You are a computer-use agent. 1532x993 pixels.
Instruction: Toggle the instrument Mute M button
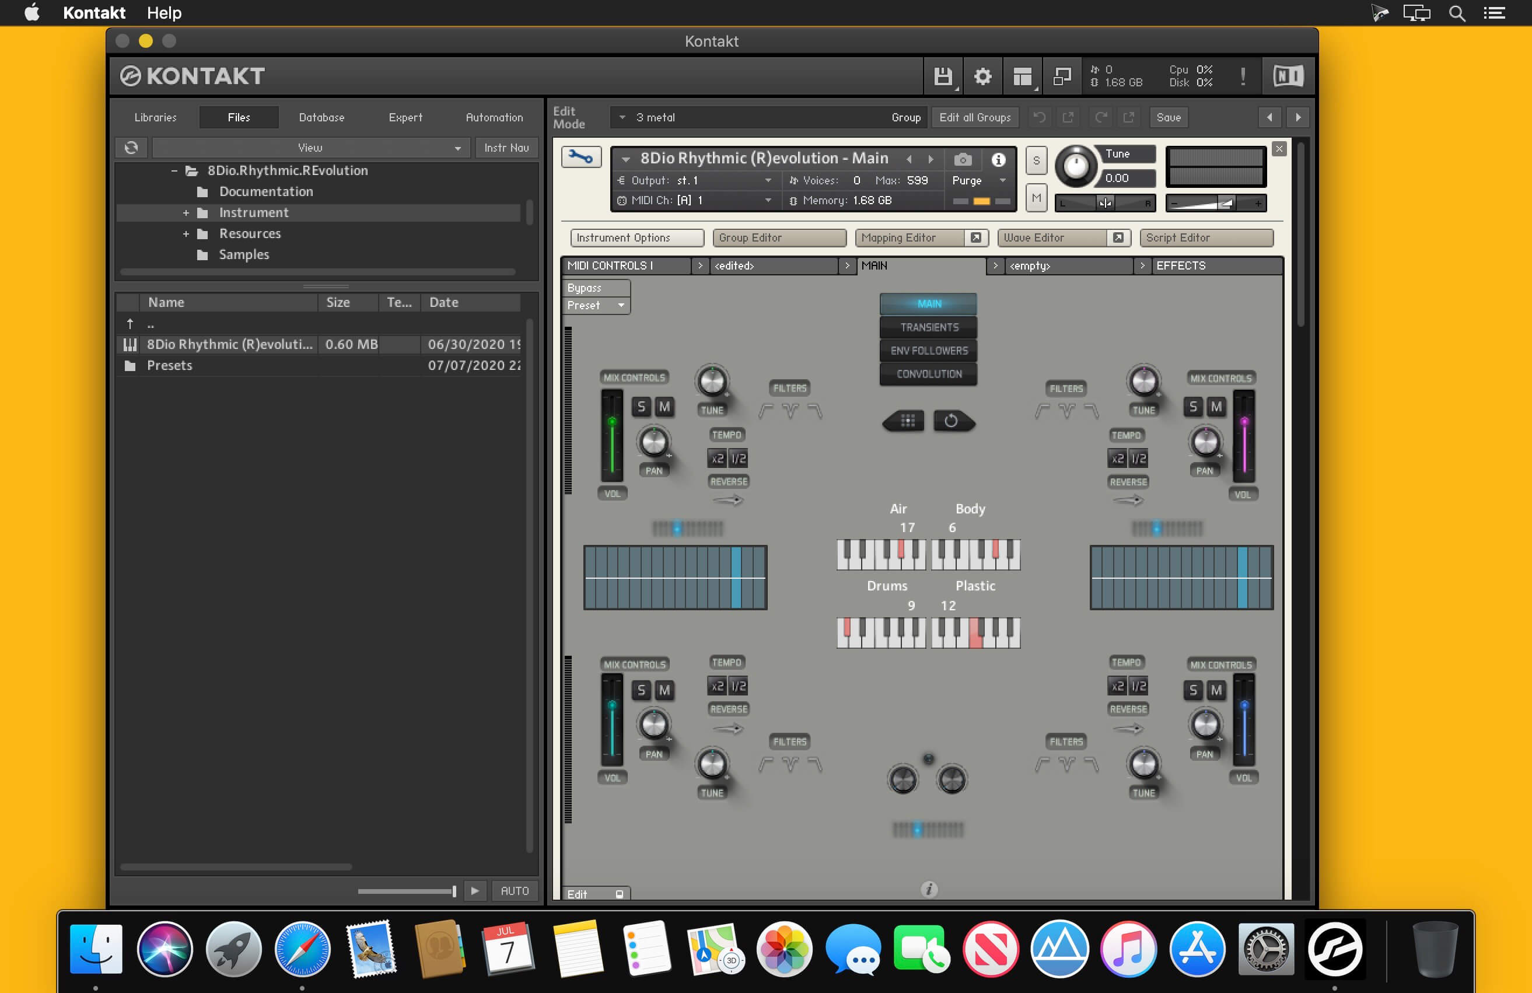click(x=1036, y=198)
